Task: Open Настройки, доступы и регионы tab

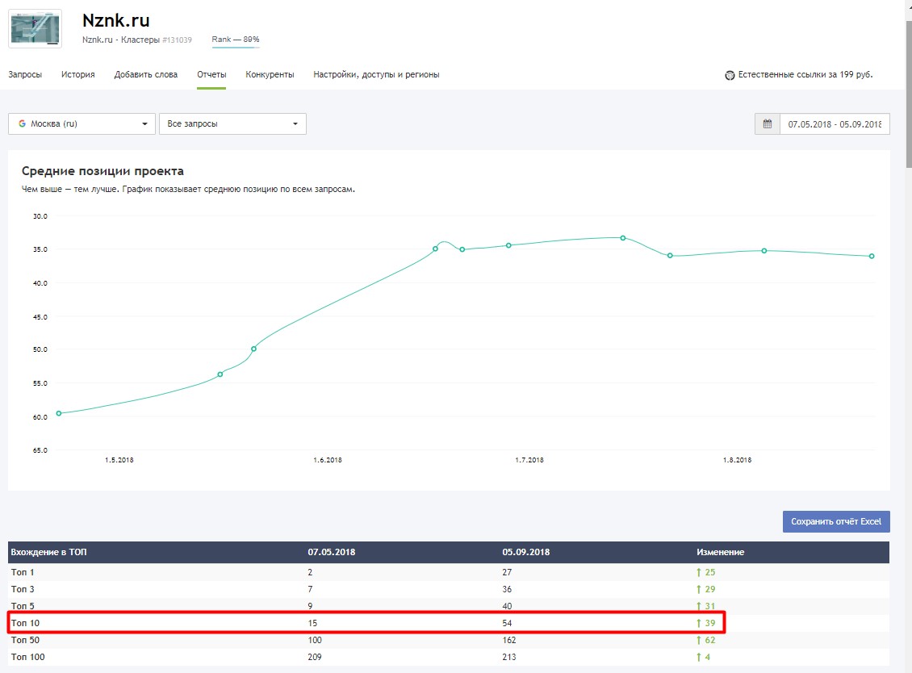Action: tap(376, 74)
